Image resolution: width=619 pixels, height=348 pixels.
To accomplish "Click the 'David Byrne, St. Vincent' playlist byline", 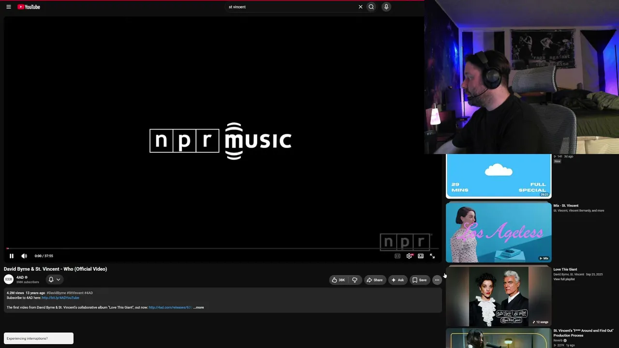I will click(569, 275).
